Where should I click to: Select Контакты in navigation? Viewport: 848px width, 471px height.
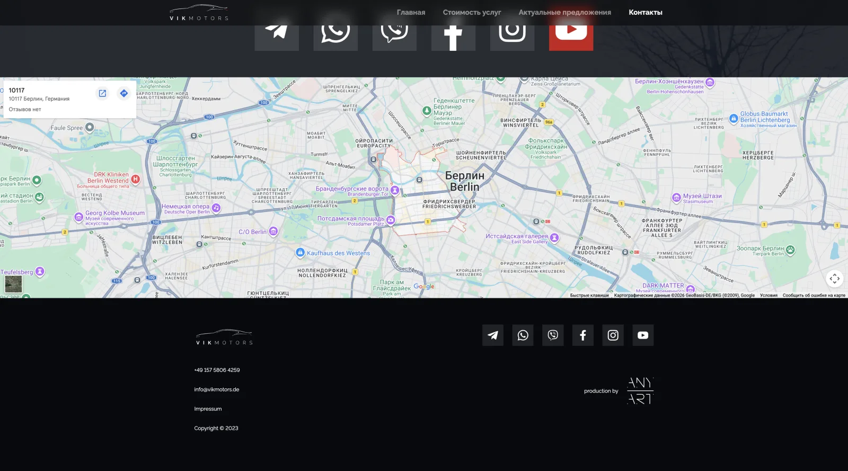point(646,12)
